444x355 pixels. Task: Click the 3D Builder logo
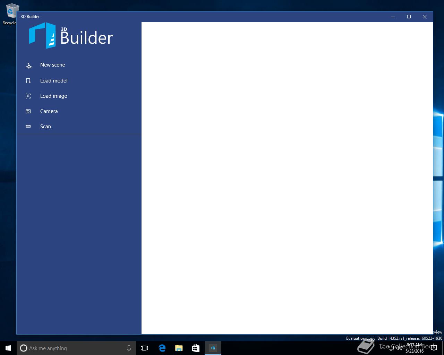coord(71,35)
